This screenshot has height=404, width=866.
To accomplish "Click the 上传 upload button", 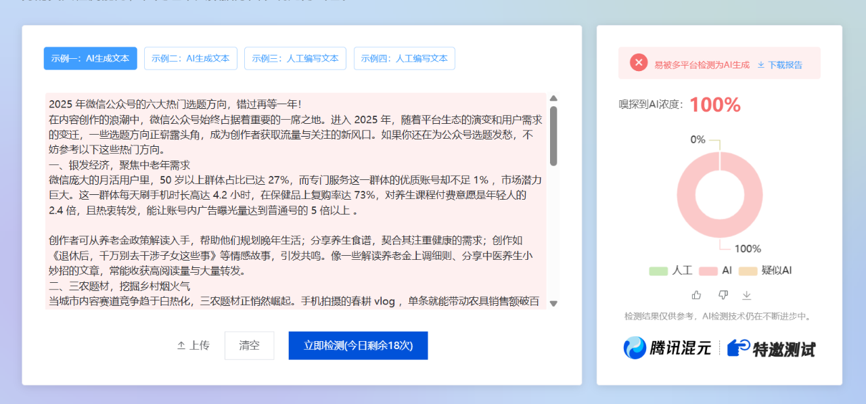I will point(193,345).
